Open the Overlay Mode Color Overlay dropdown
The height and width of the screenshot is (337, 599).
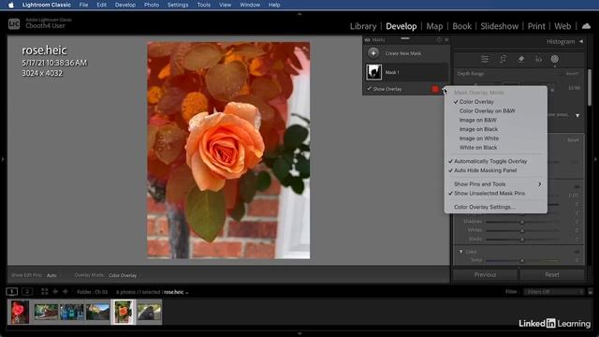(123, 275)
